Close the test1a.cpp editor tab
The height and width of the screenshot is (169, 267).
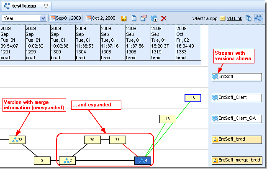pos(46,6)
